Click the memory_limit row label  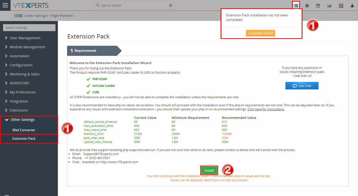(x=94, y=134)
